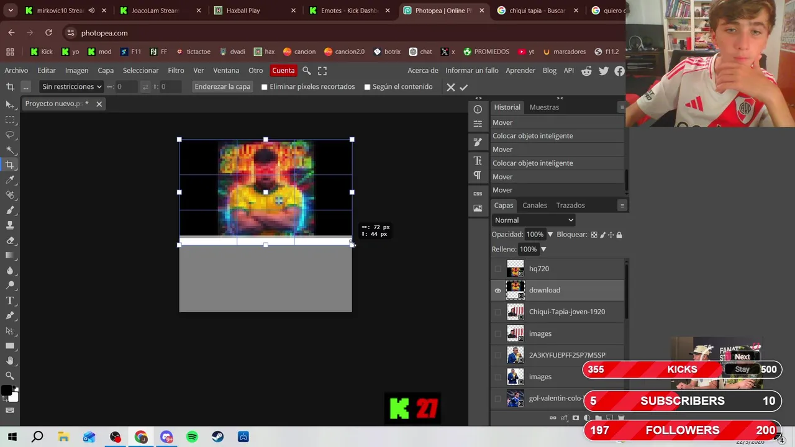
Task: Select the Eraser tool
Action: point(10,240)
